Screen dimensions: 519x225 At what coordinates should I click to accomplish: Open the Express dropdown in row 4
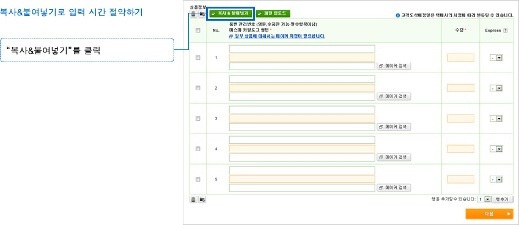pyautogui.click(x=496, y=149)
